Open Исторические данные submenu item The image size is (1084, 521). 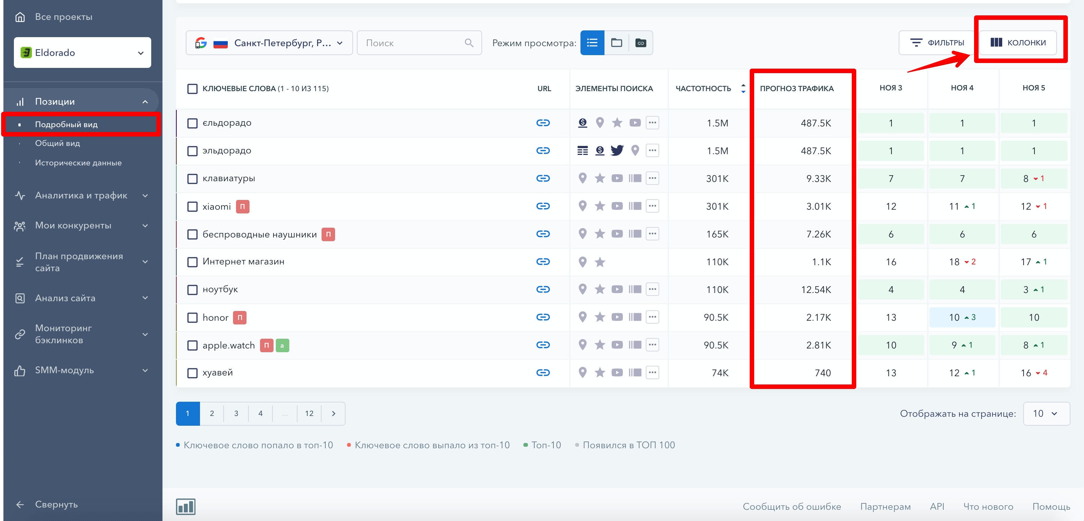pyautogui.click(x=78, y=163)
